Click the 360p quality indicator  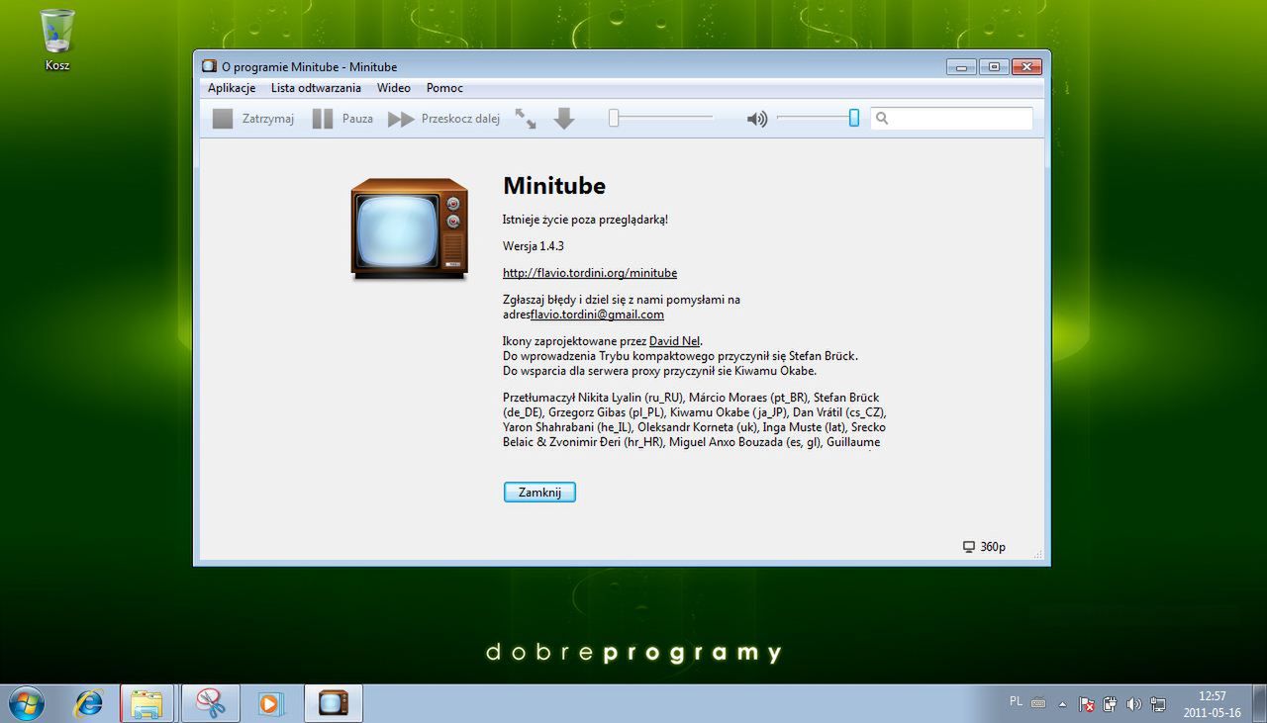(x=984, y=547)
